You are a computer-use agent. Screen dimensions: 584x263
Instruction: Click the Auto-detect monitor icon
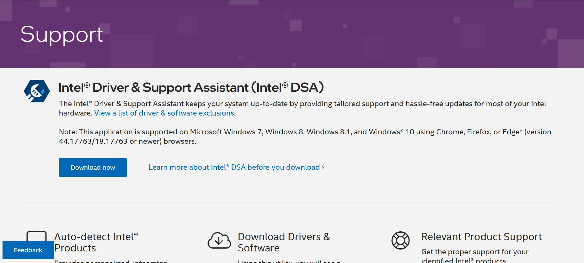37,236
